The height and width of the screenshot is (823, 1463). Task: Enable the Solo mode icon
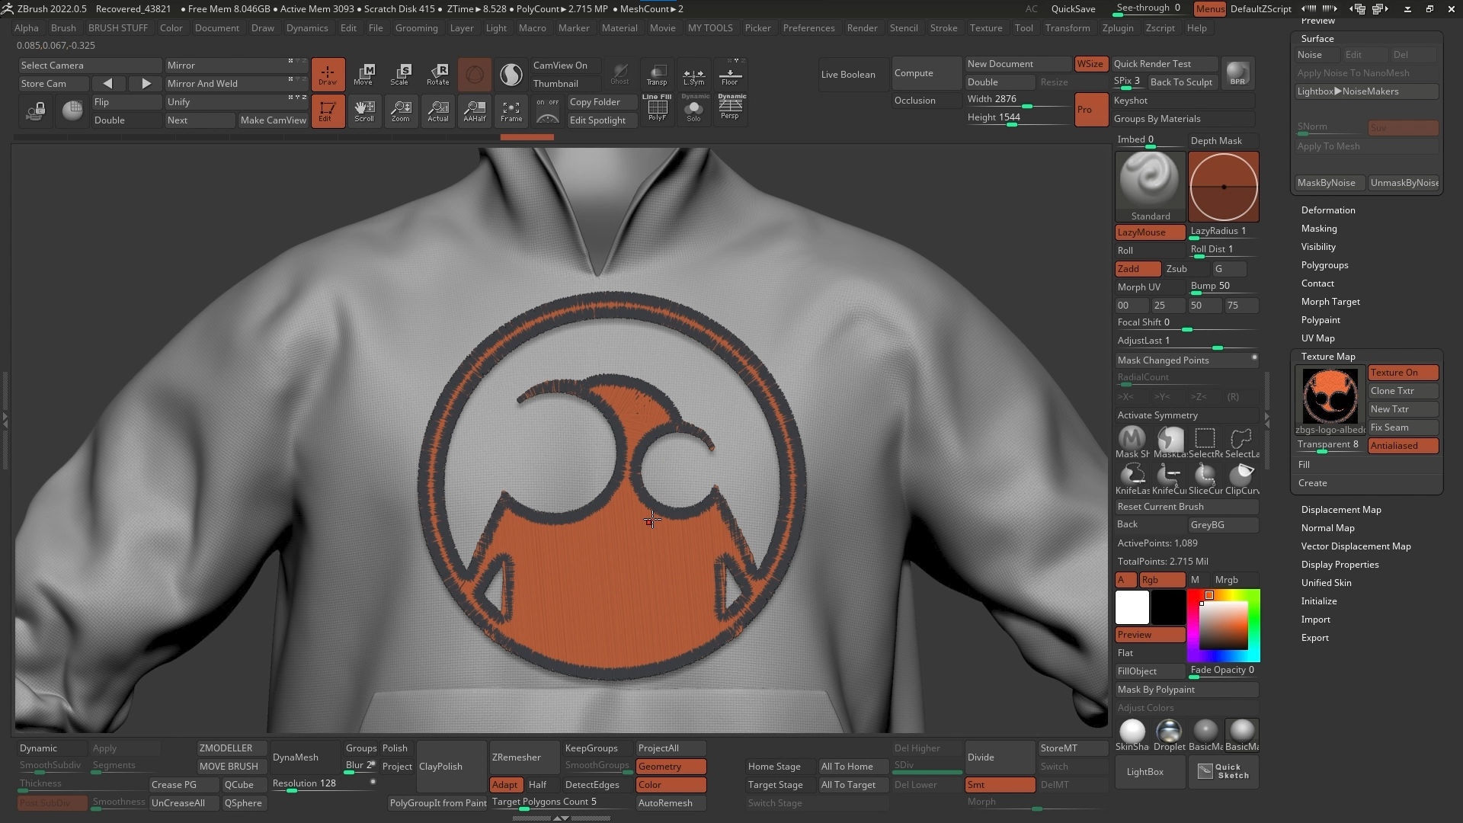click(x=694, y=111)
